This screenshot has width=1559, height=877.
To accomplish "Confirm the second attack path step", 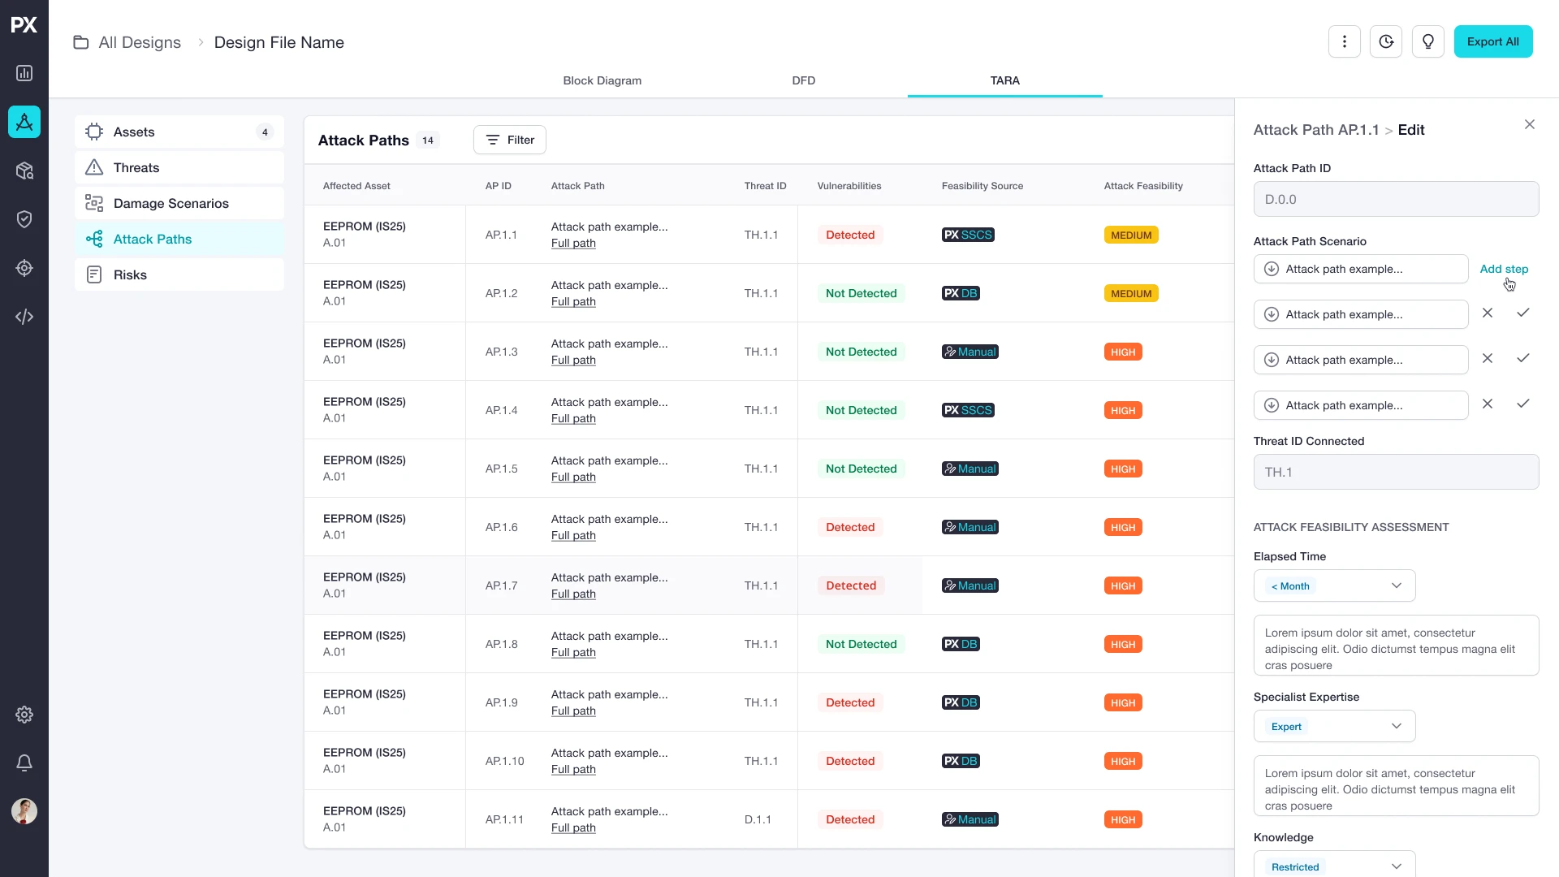I will click(x=1523, y=313).
